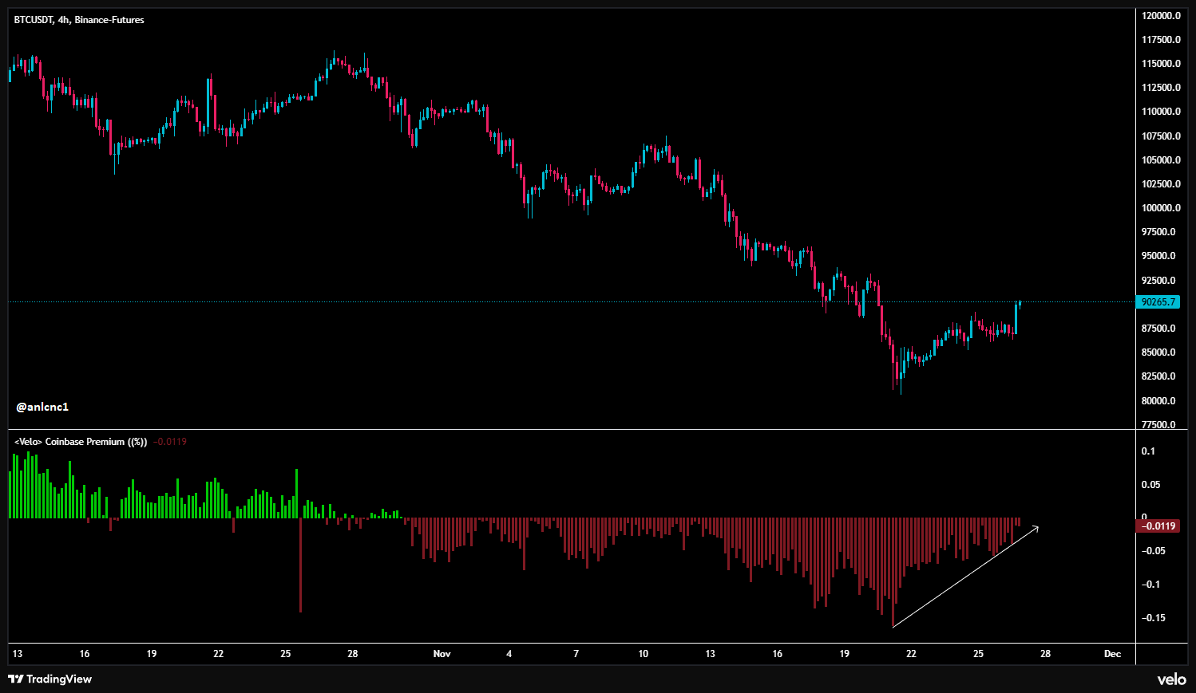Viewport: 1196px width, 693px height.
Task: Click the 10 date label on time axis
Action: 644,654
